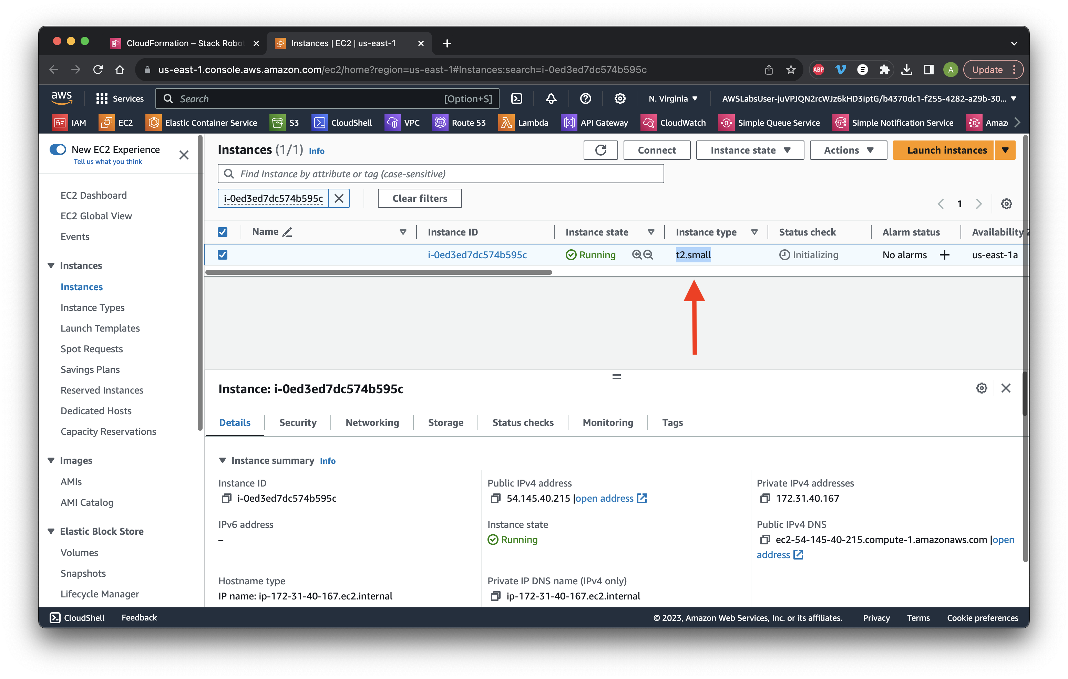This screenshot has width=1068, height=679.
Task: Open the Services grid menu
Action: [x=120, y=98]
